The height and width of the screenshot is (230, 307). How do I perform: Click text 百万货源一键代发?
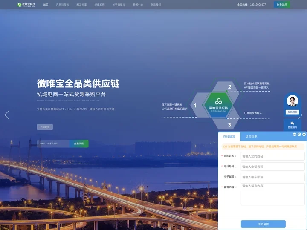(172, 105)
